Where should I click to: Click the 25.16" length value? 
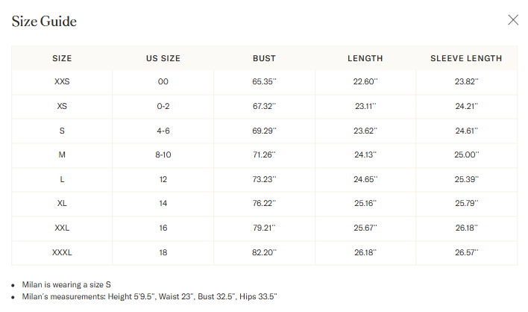[365, 203]
